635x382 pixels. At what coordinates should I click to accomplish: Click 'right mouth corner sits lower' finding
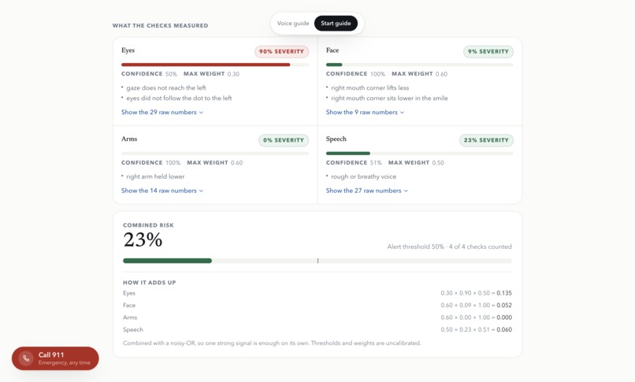389,98
